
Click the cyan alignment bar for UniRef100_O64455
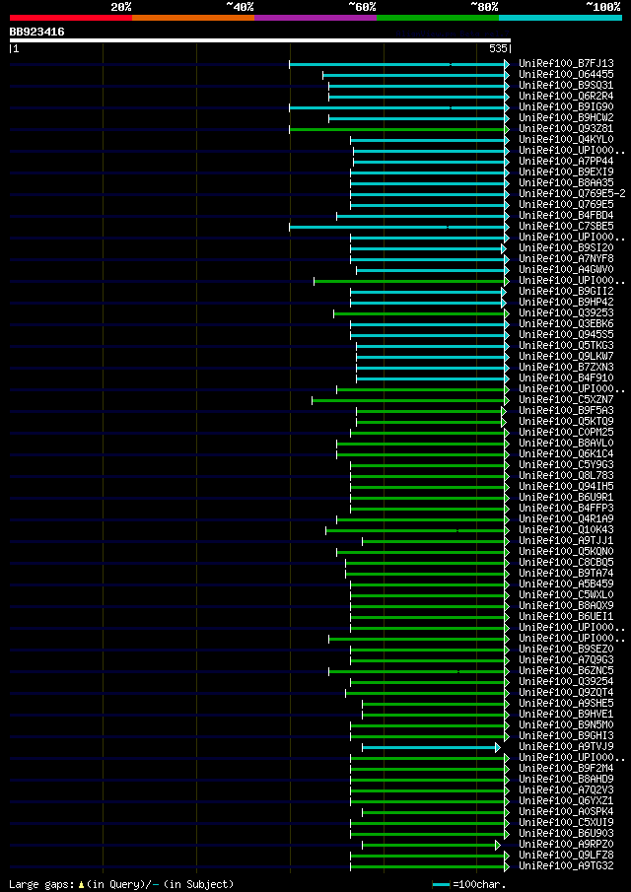(x=415, y=75)
